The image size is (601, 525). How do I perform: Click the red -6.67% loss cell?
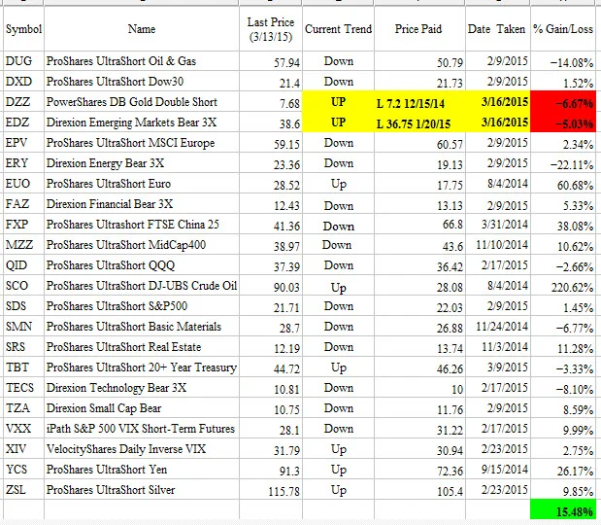563,102
